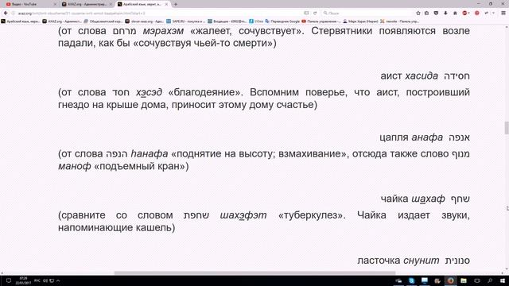This screenshot has height=286, width=509.
Task: Open Firefox taskbar icon
Action: click(450, 280)
